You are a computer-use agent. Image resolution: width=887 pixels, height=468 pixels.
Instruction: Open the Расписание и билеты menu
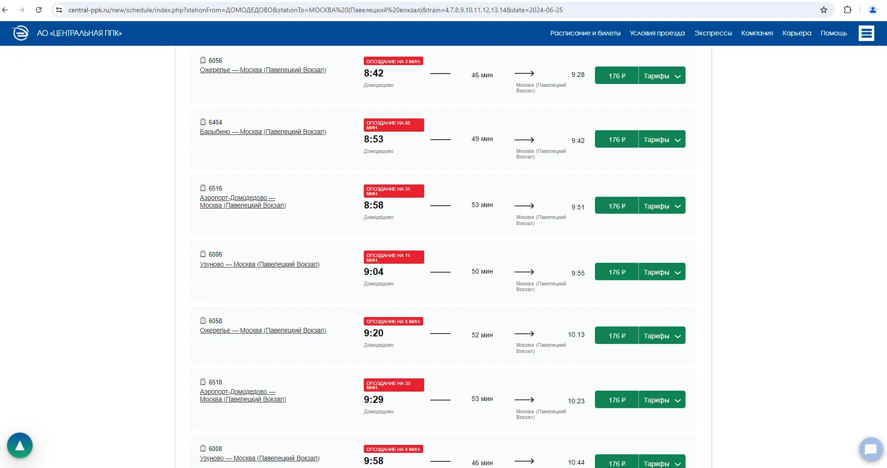pyautogui.click(x=585, y=33)
